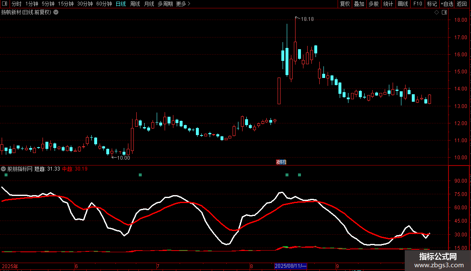Click the 18.00 price axis label
The image size is (471, 271).
tap(461, 20)
